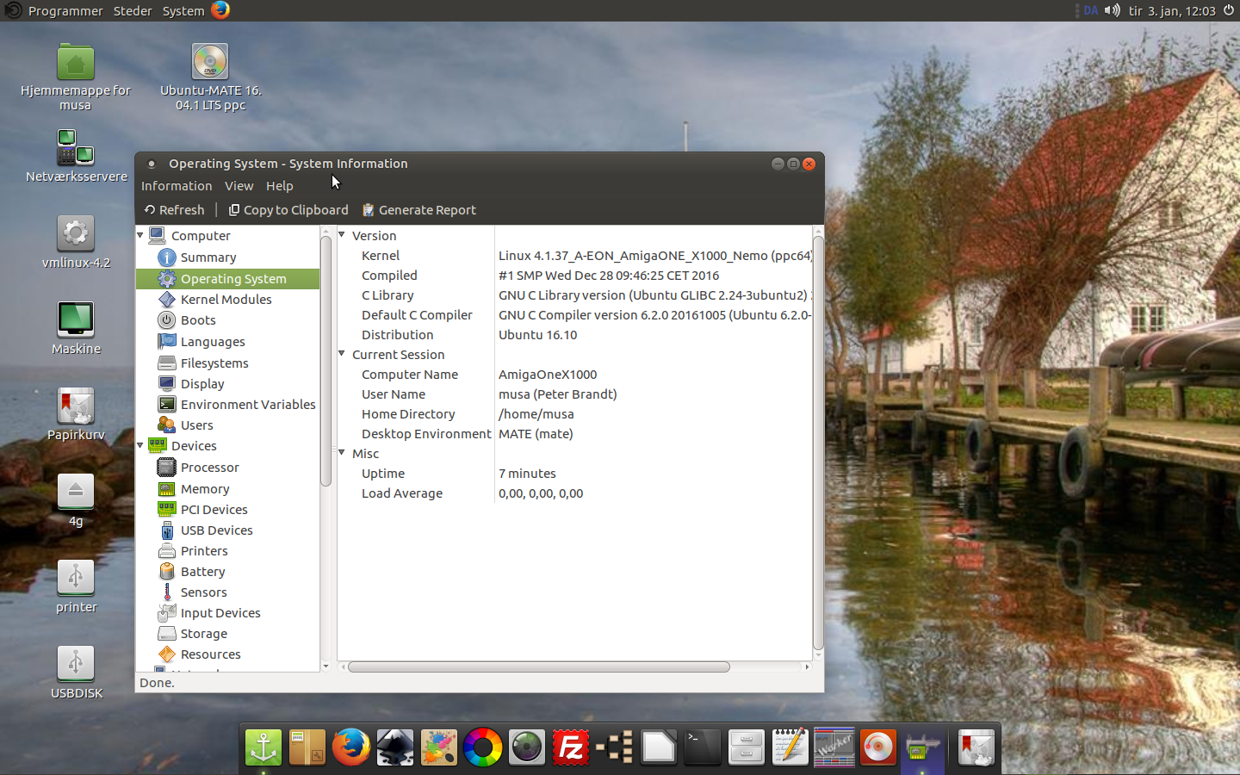Select Sensors in the Devices list
This screenshot has width=1240, height=775.
pyautogui.click(x=203, y=592)
